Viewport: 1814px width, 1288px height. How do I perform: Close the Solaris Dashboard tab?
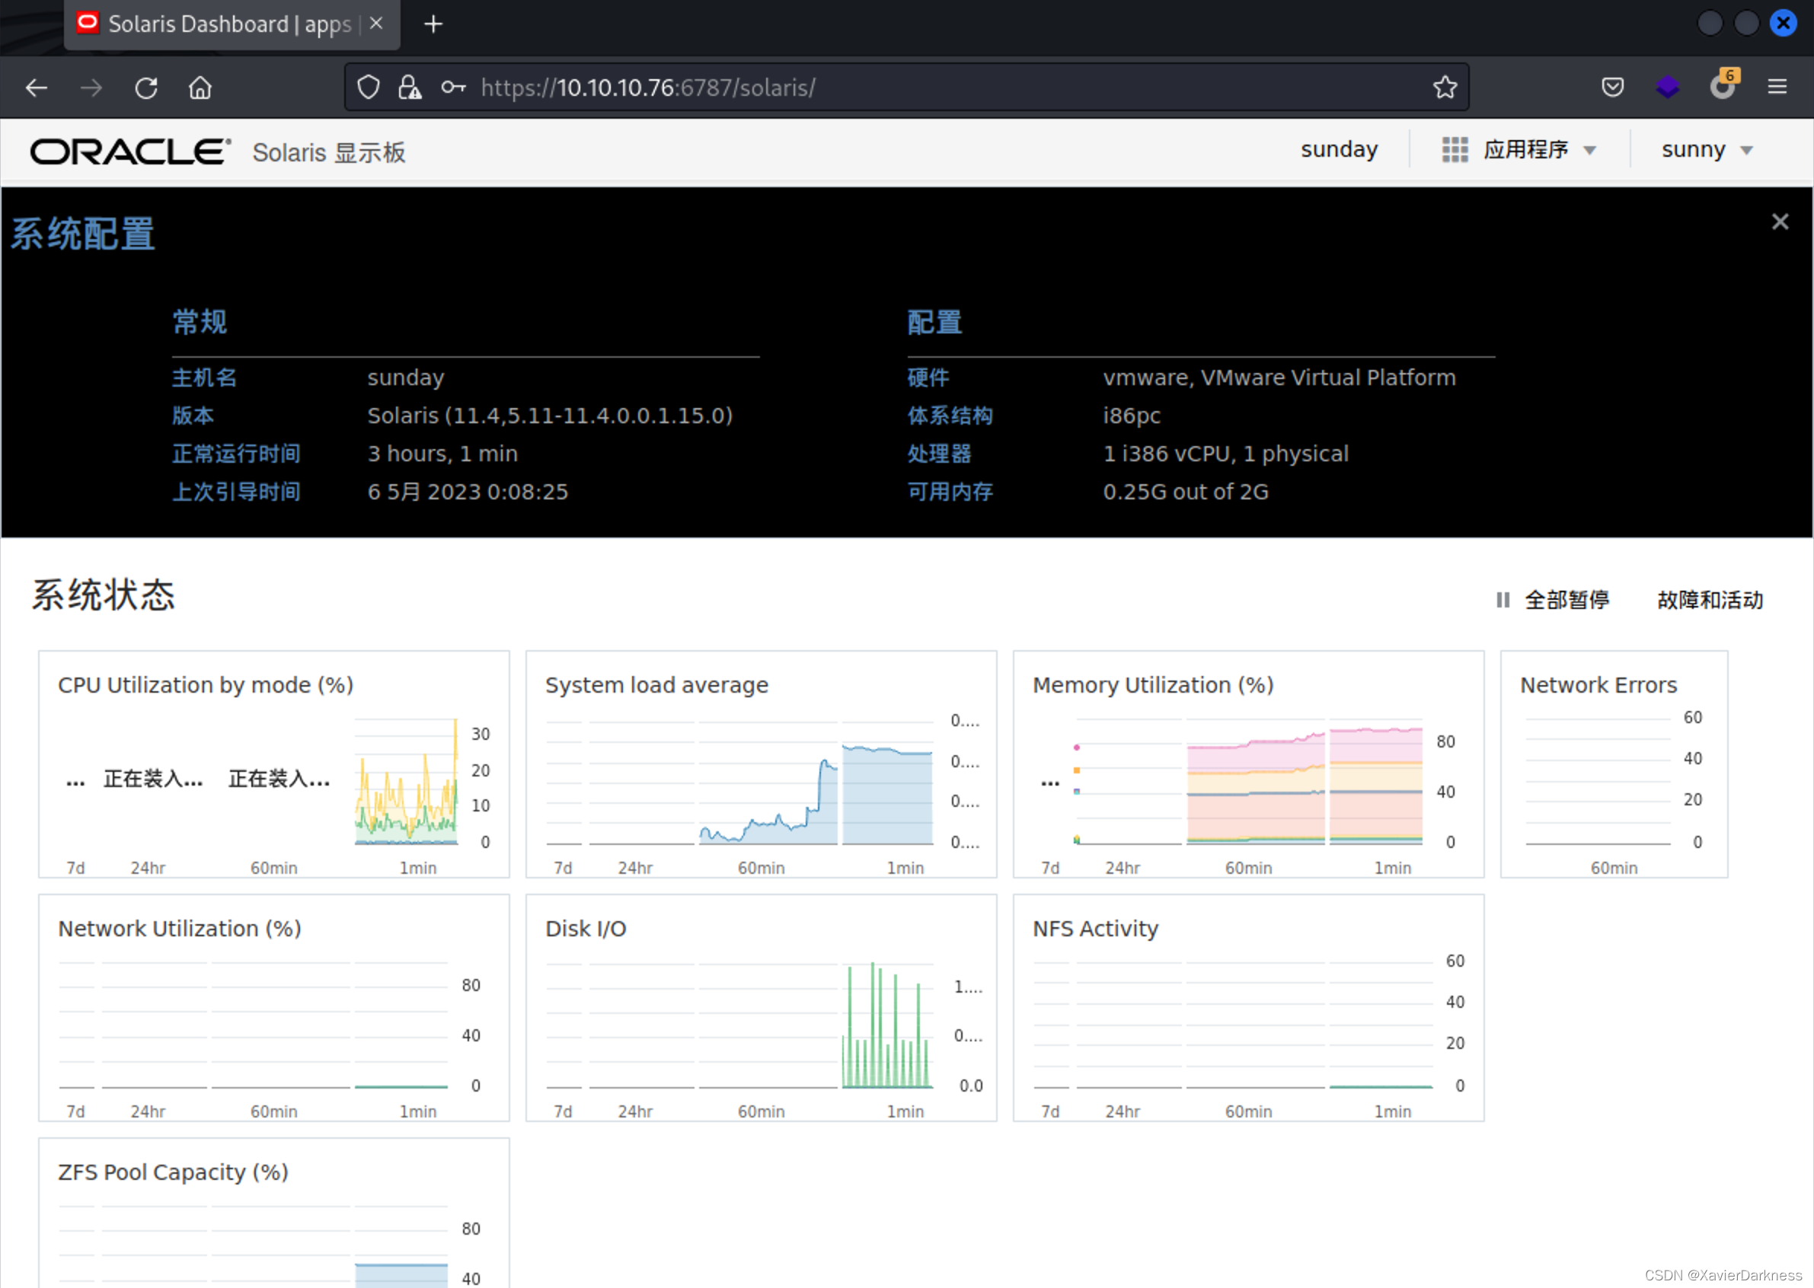click(x=377, y=24)
